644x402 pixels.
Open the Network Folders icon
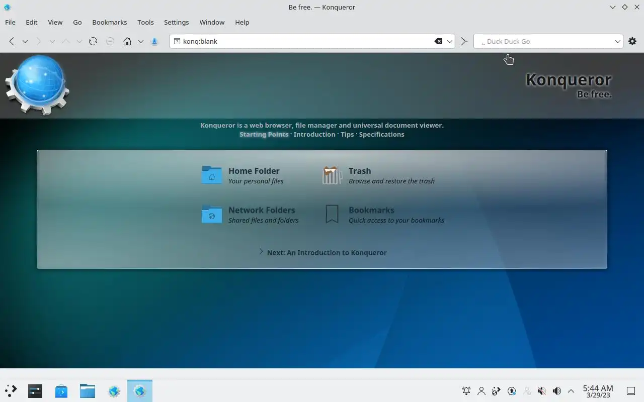(x=212, y=214)
